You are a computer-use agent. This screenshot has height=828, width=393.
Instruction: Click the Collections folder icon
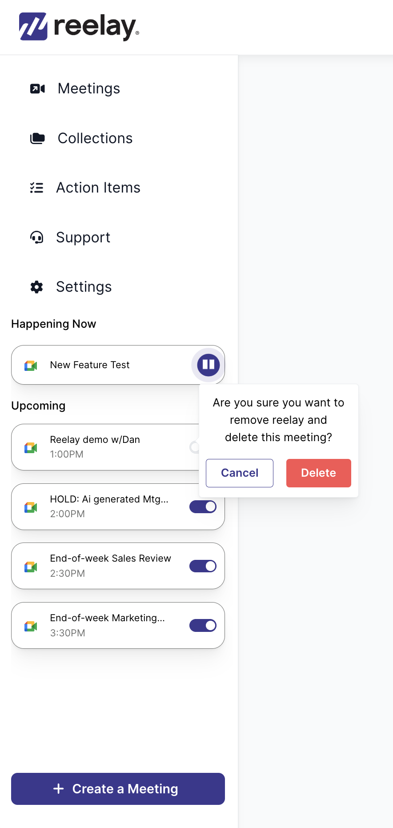click(x=37, y=138)
